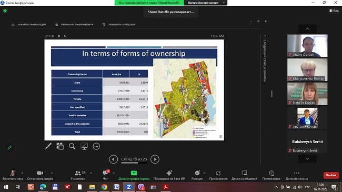Open more slide show options ellipsis

(x=96, y=146)
